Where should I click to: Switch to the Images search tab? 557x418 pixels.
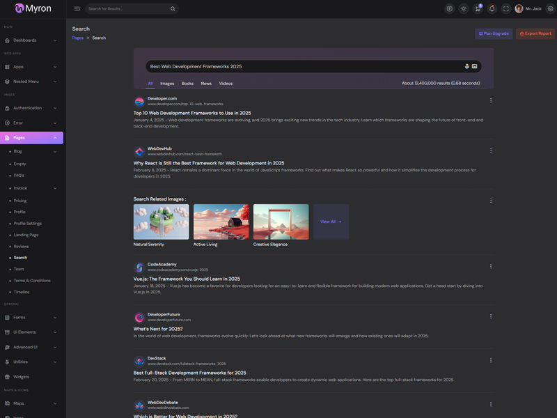167,84
